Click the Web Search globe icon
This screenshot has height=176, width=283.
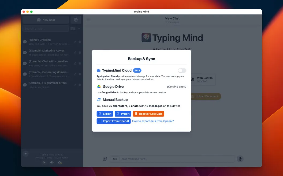(x=192, y=79)
